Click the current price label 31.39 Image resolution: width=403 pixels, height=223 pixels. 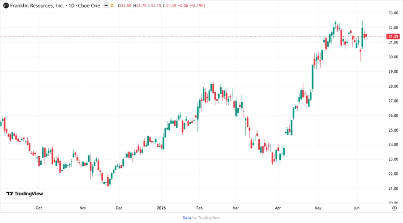[x=393, y=36]
